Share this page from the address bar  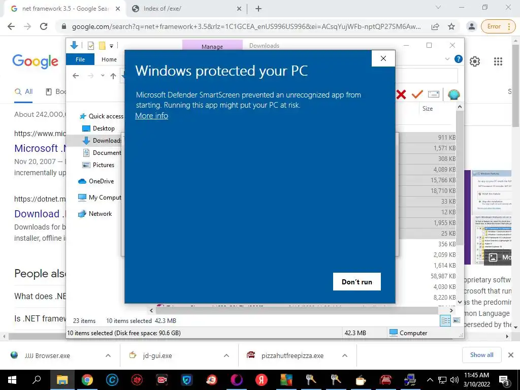click(x=435, y=26)
